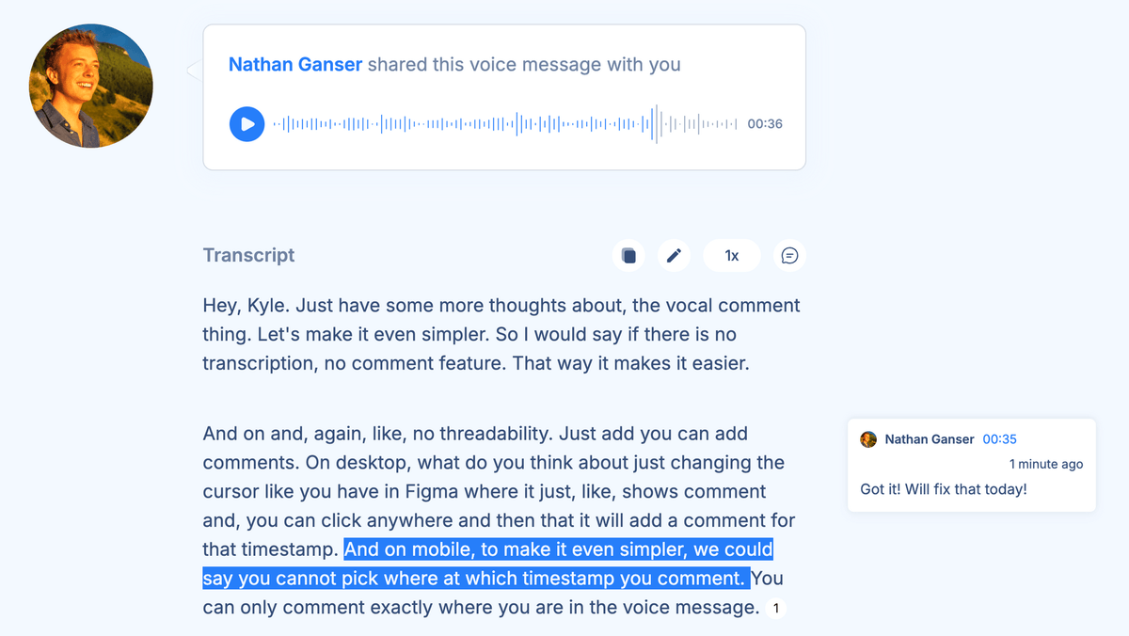The width and height of the screenshot is (1129, 636).
Task: Seek to the middle of the audio waveform
Action: point(505,124)
